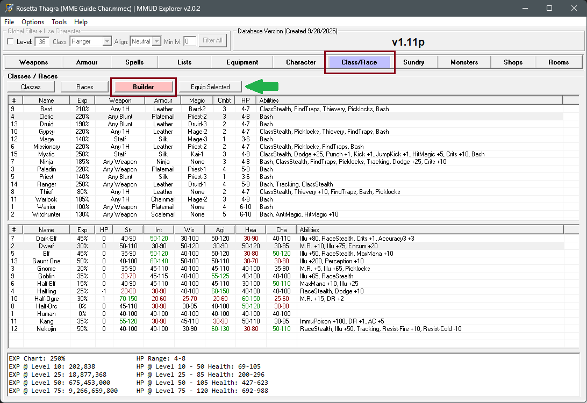Enable the Level filter checkbox
This screenshot has height=403, width=587.
(x=10, y=41)
